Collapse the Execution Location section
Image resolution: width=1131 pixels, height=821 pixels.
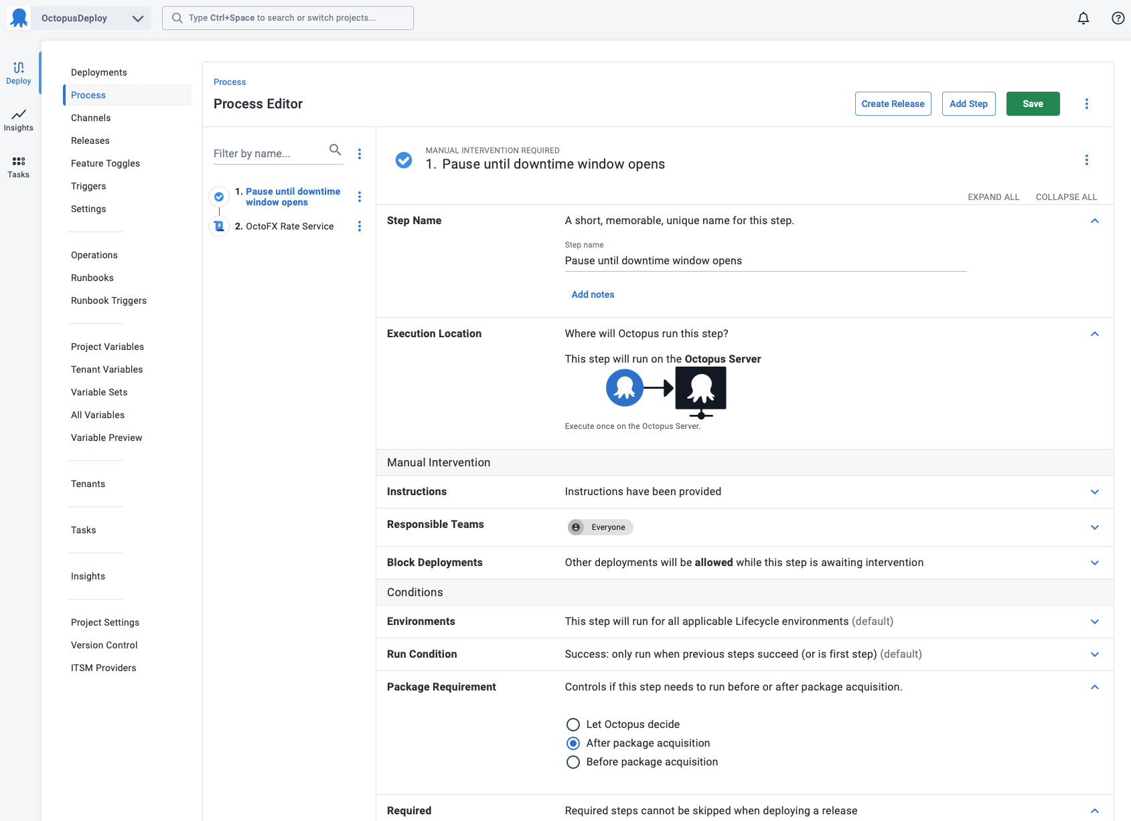tap(1095, 334)
